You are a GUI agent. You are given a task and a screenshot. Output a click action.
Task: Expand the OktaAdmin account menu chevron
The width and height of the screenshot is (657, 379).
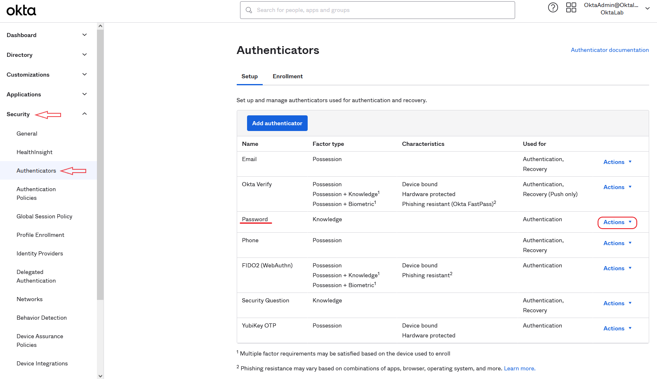(x=647, y=9)
